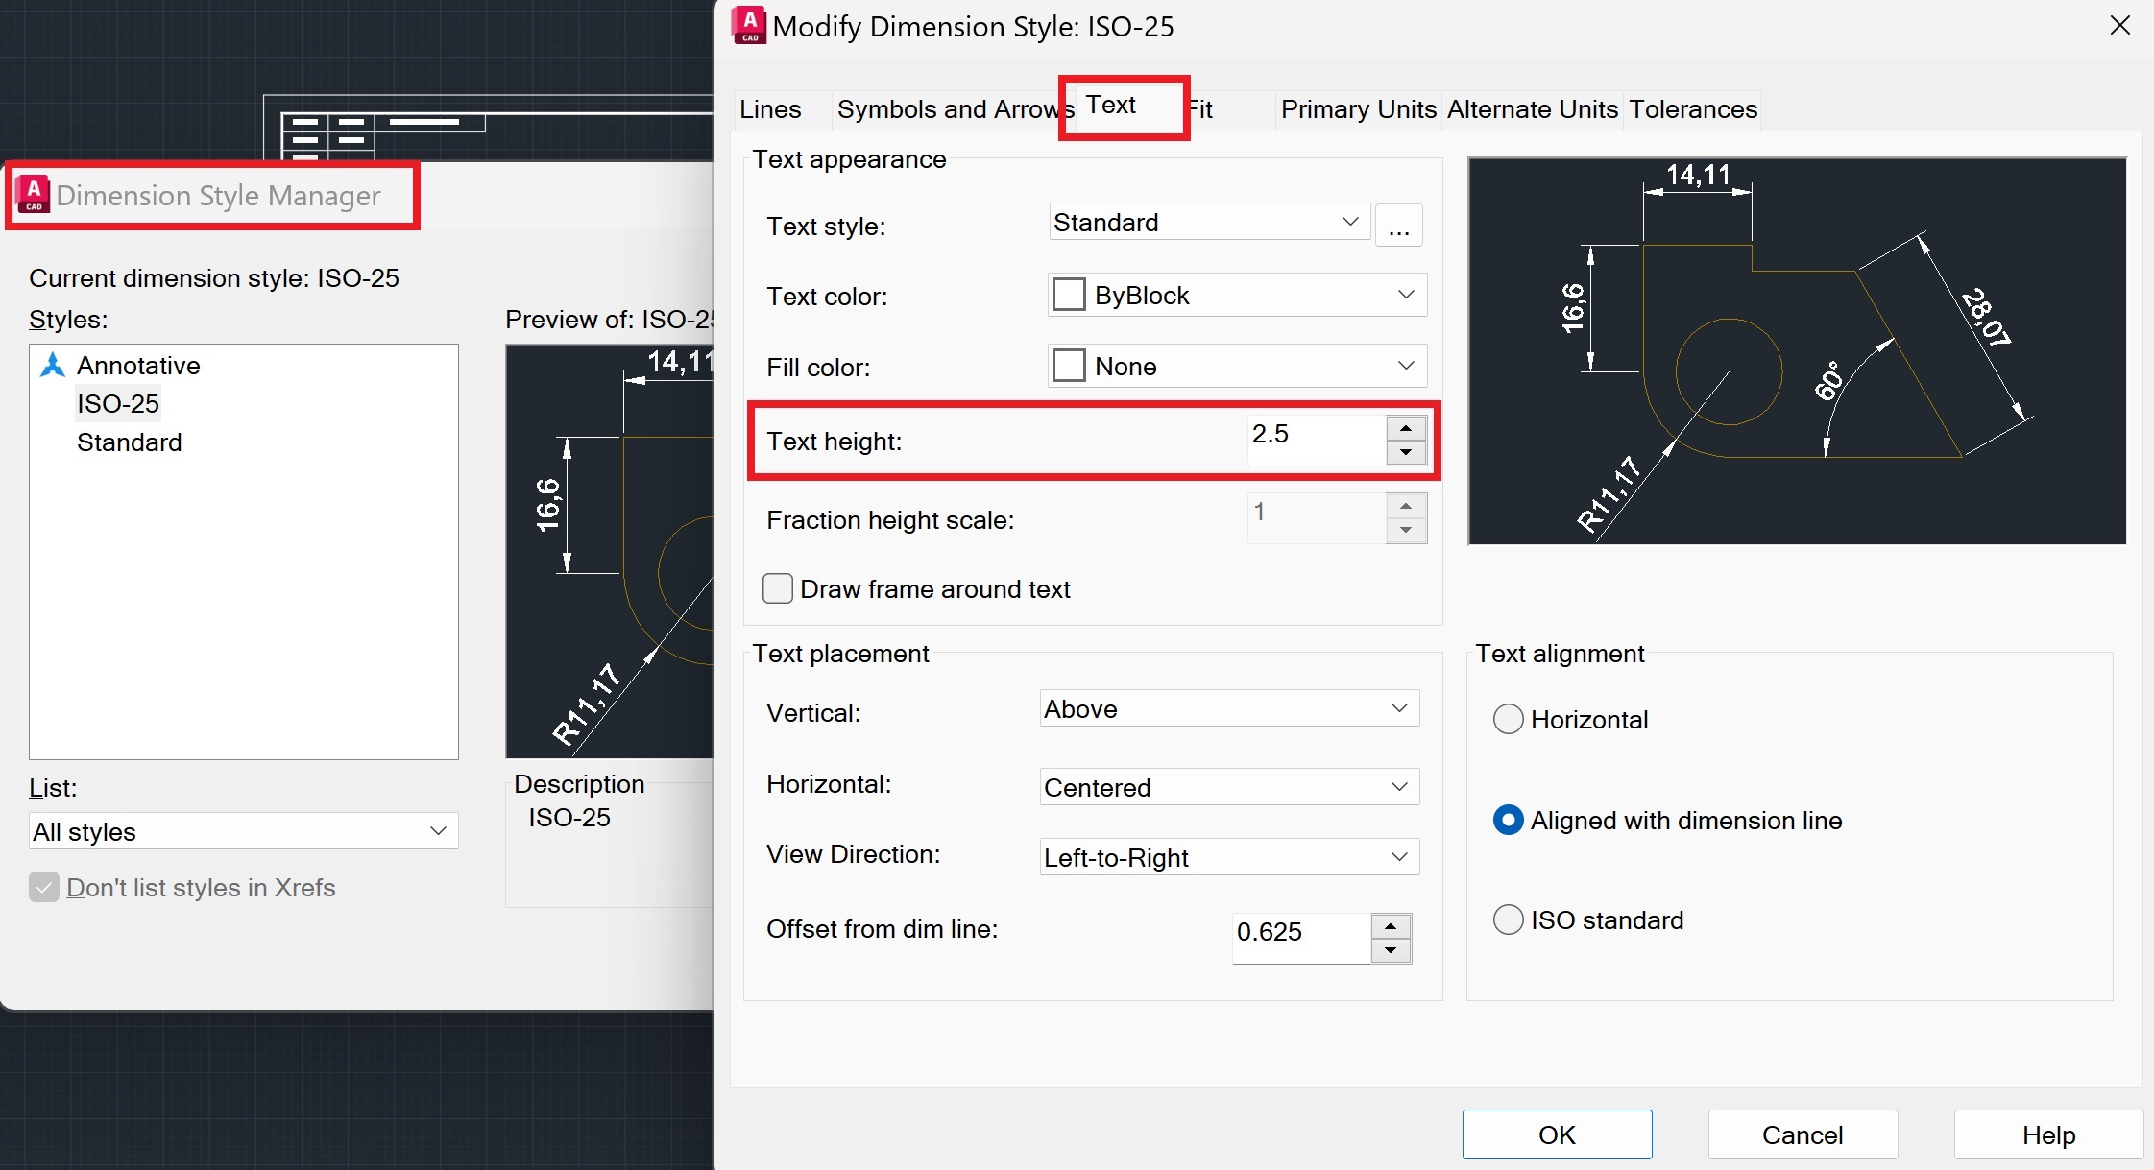Open the Text color ByBlock dropdown
This screenshot has width=2154, height=1170.
pos(1237,296)
